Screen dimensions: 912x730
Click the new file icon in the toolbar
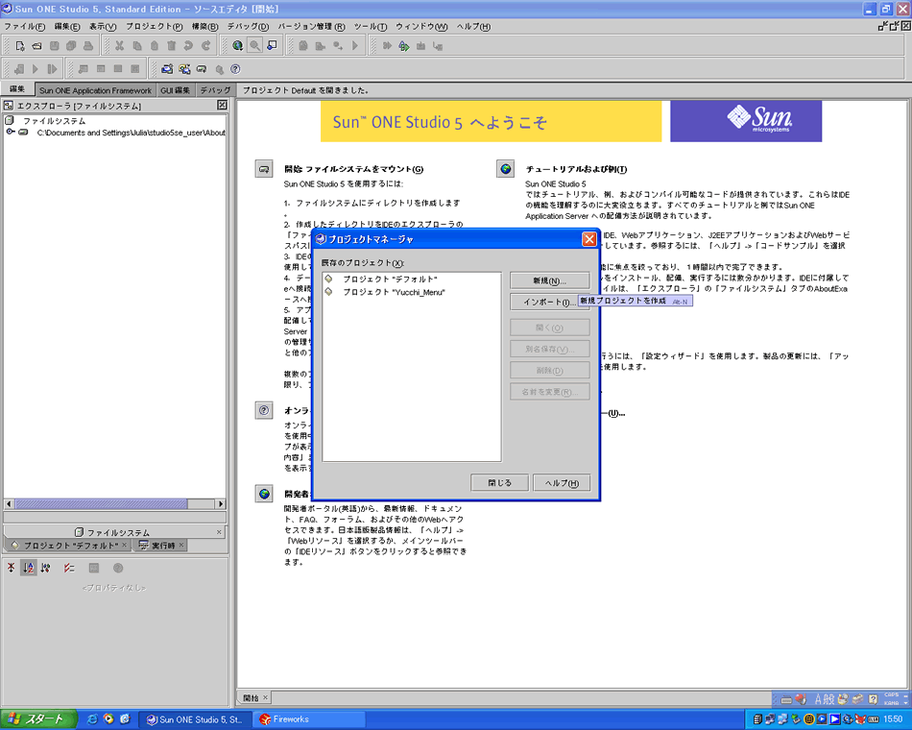20,45
